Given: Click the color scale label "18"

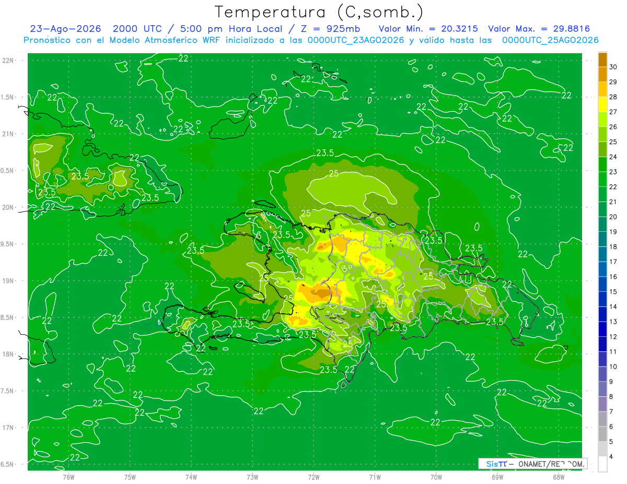Looking at the screenshot, I should pos(613,247).
